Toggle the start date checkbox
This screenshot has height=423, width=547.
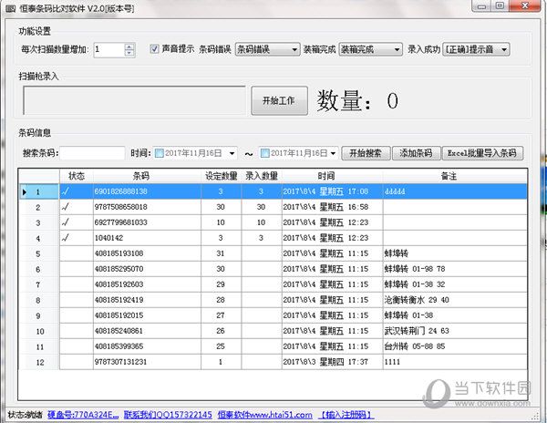pos(159,153)
